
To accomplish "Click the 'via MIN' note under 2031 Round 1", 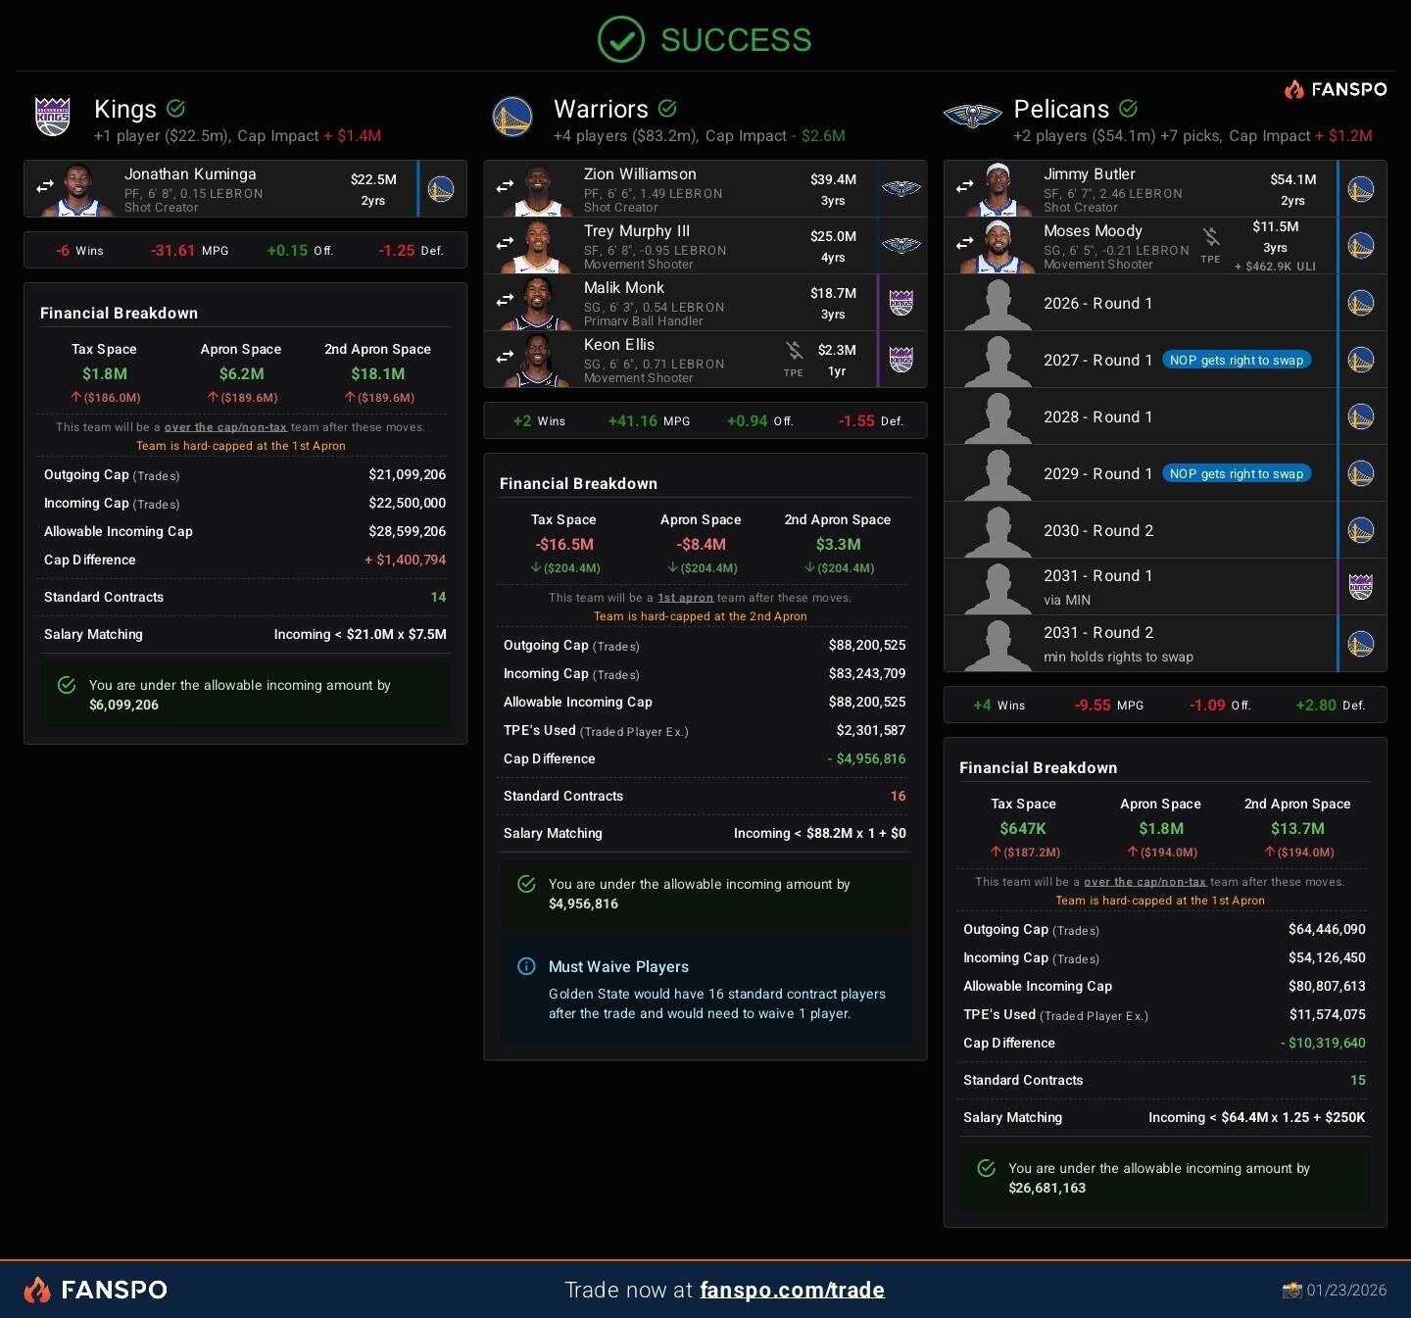I will point(1067,600).
